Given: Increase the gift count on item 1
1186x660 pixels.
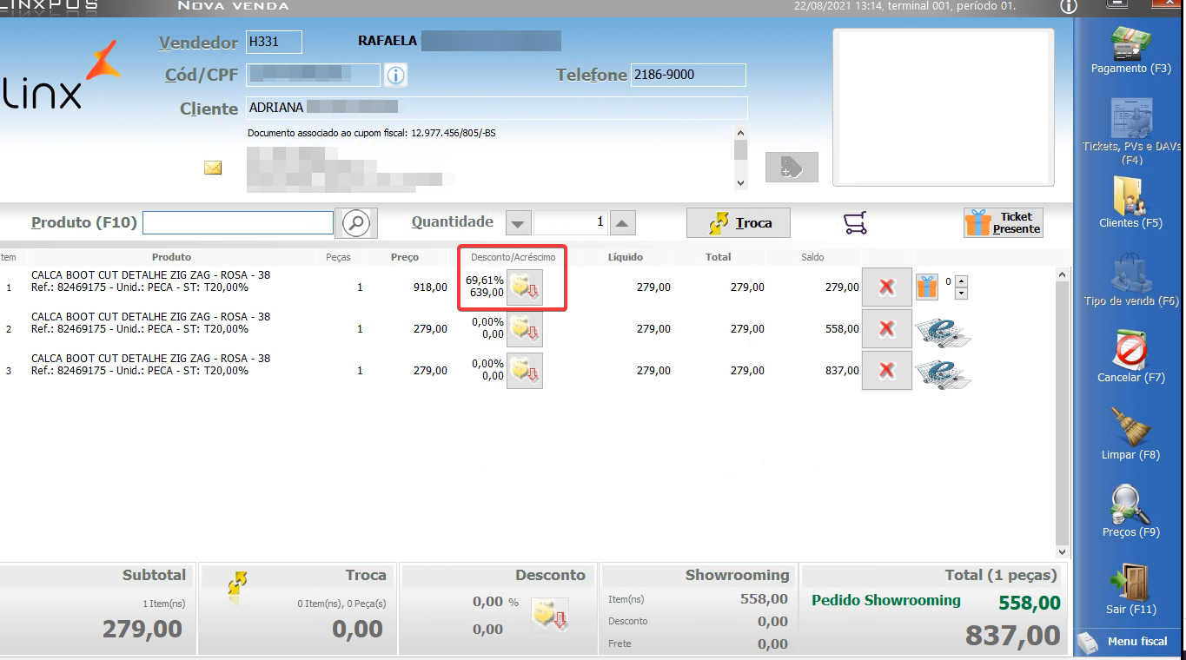Looking at the screenshot, I should [961, 281].
